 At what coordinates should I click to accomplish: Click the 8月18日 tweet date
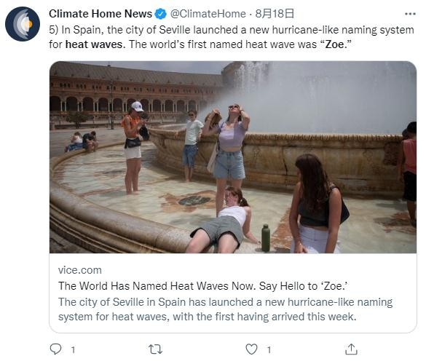coord(275,14)
